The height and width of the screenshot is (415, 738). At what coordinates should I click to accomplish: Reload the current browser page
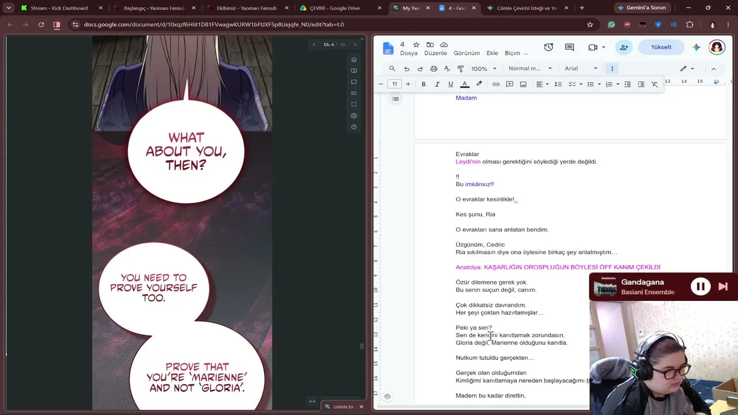point(41,25)
